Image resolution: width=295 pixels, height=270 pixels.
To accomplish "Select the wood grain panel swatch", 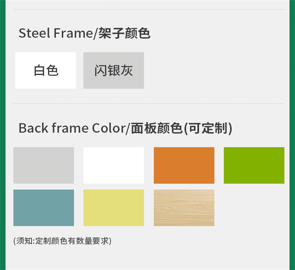I will point(184,208).
